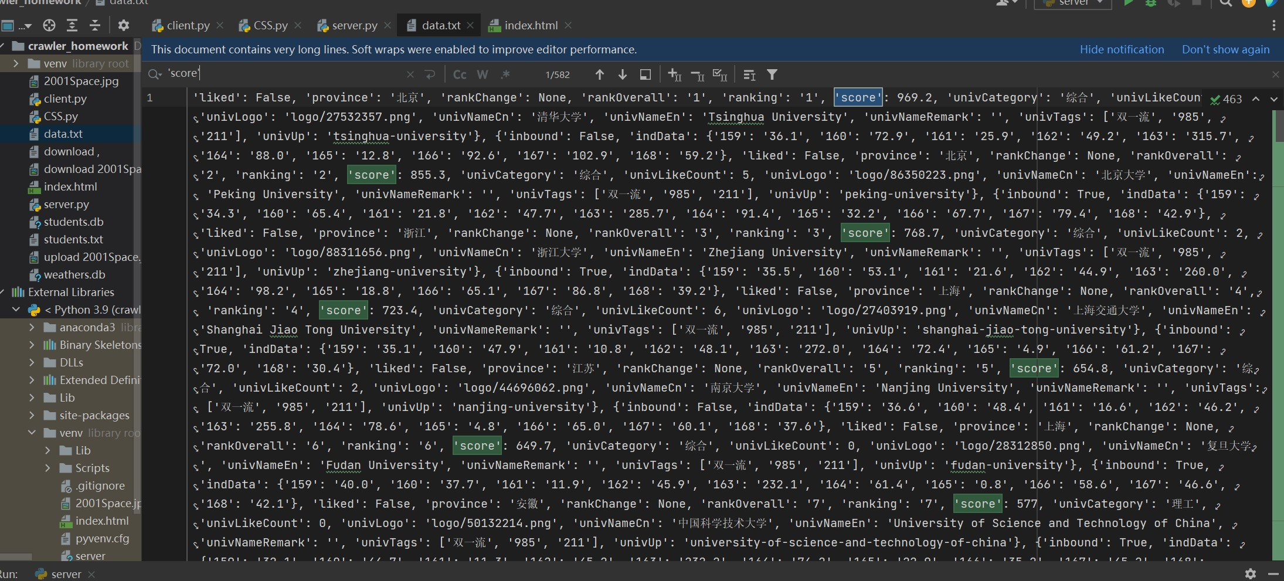Close the server.py tab
This screenshot has width=1284, height=581.
(x=388, y=25)
